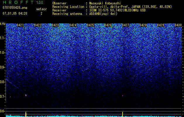Viewport: 184px width, 117px height.
Task: Click the yellow power spike near 0421
Action: pos(26,114)
